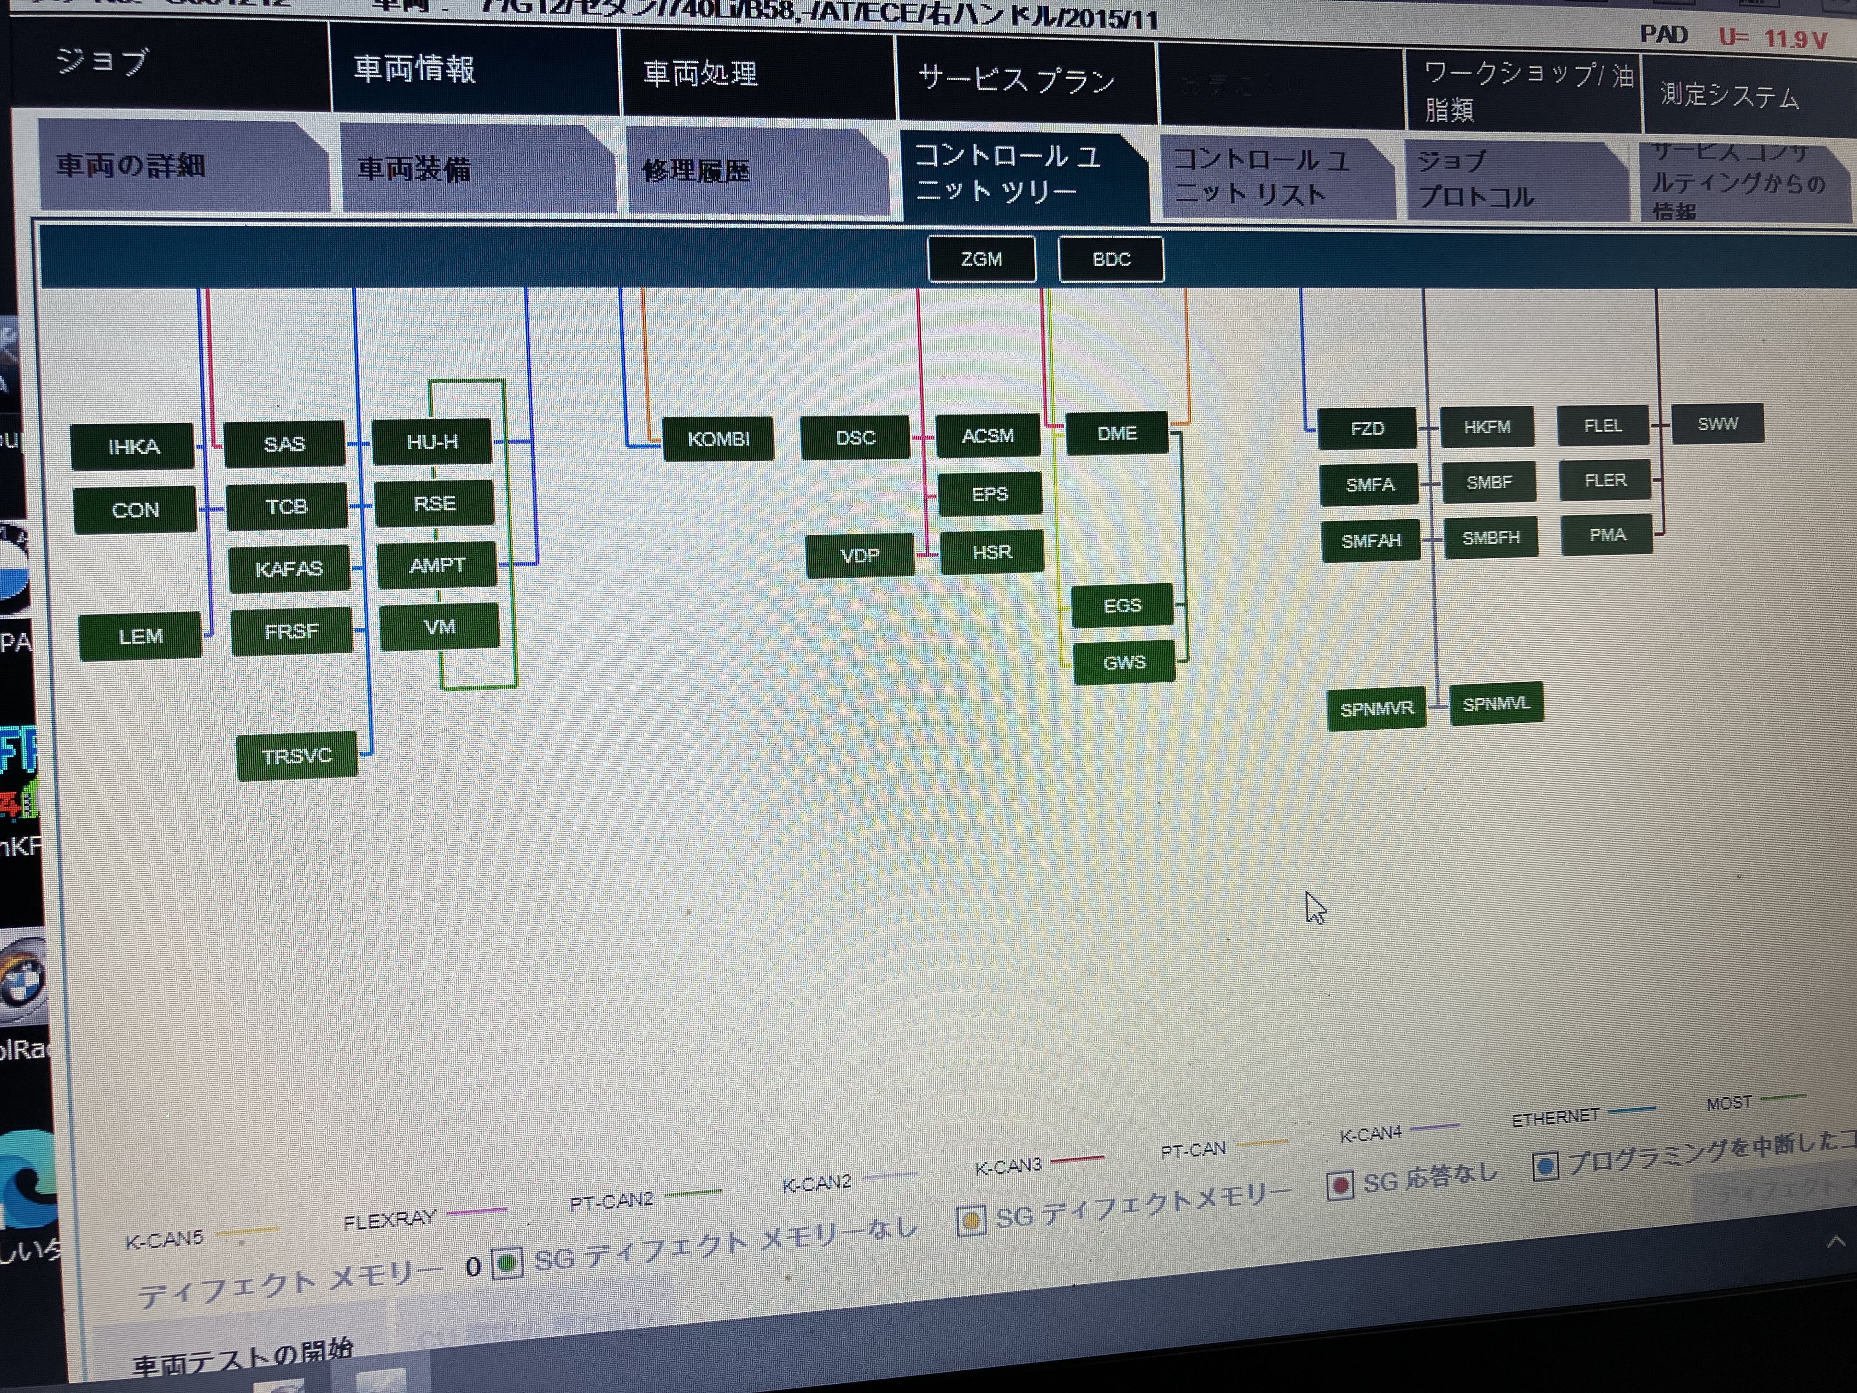
Task: Open the BMW icon on desktop
Action: click(x=23, y=981)
